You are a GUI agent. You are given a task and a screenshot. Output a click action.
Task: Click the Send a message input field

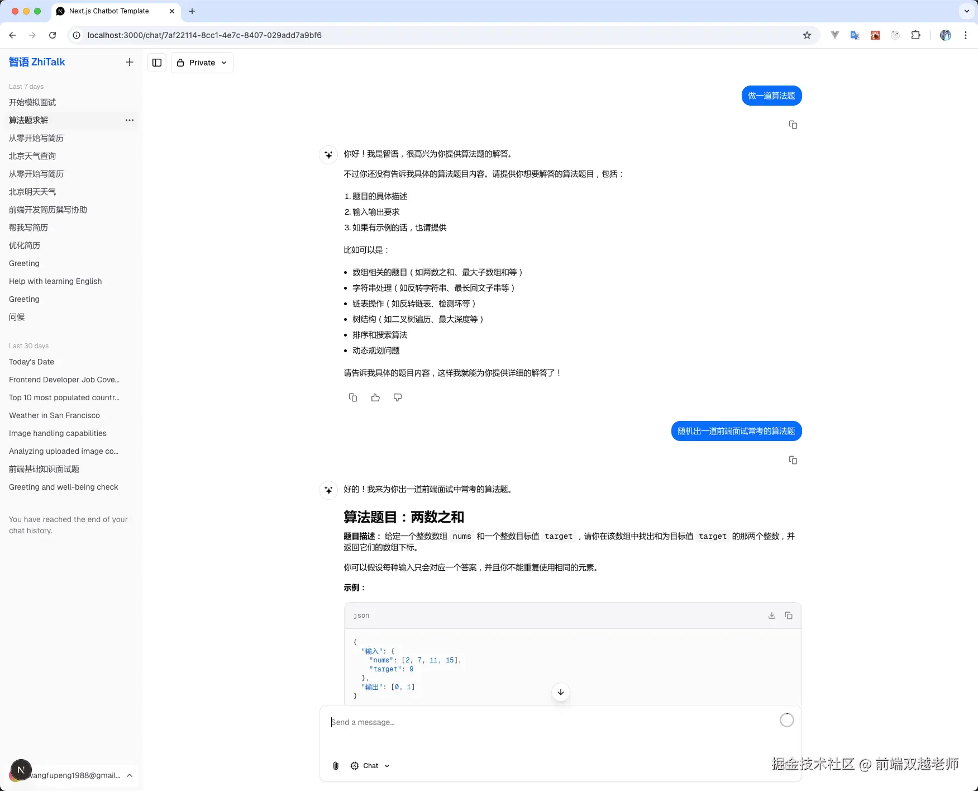(503, 722)
